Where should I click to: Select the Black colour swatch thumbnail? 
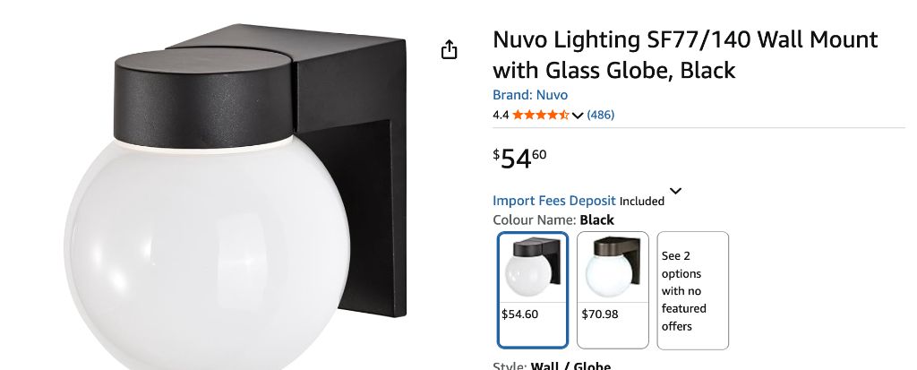click(x=533, y=268)
